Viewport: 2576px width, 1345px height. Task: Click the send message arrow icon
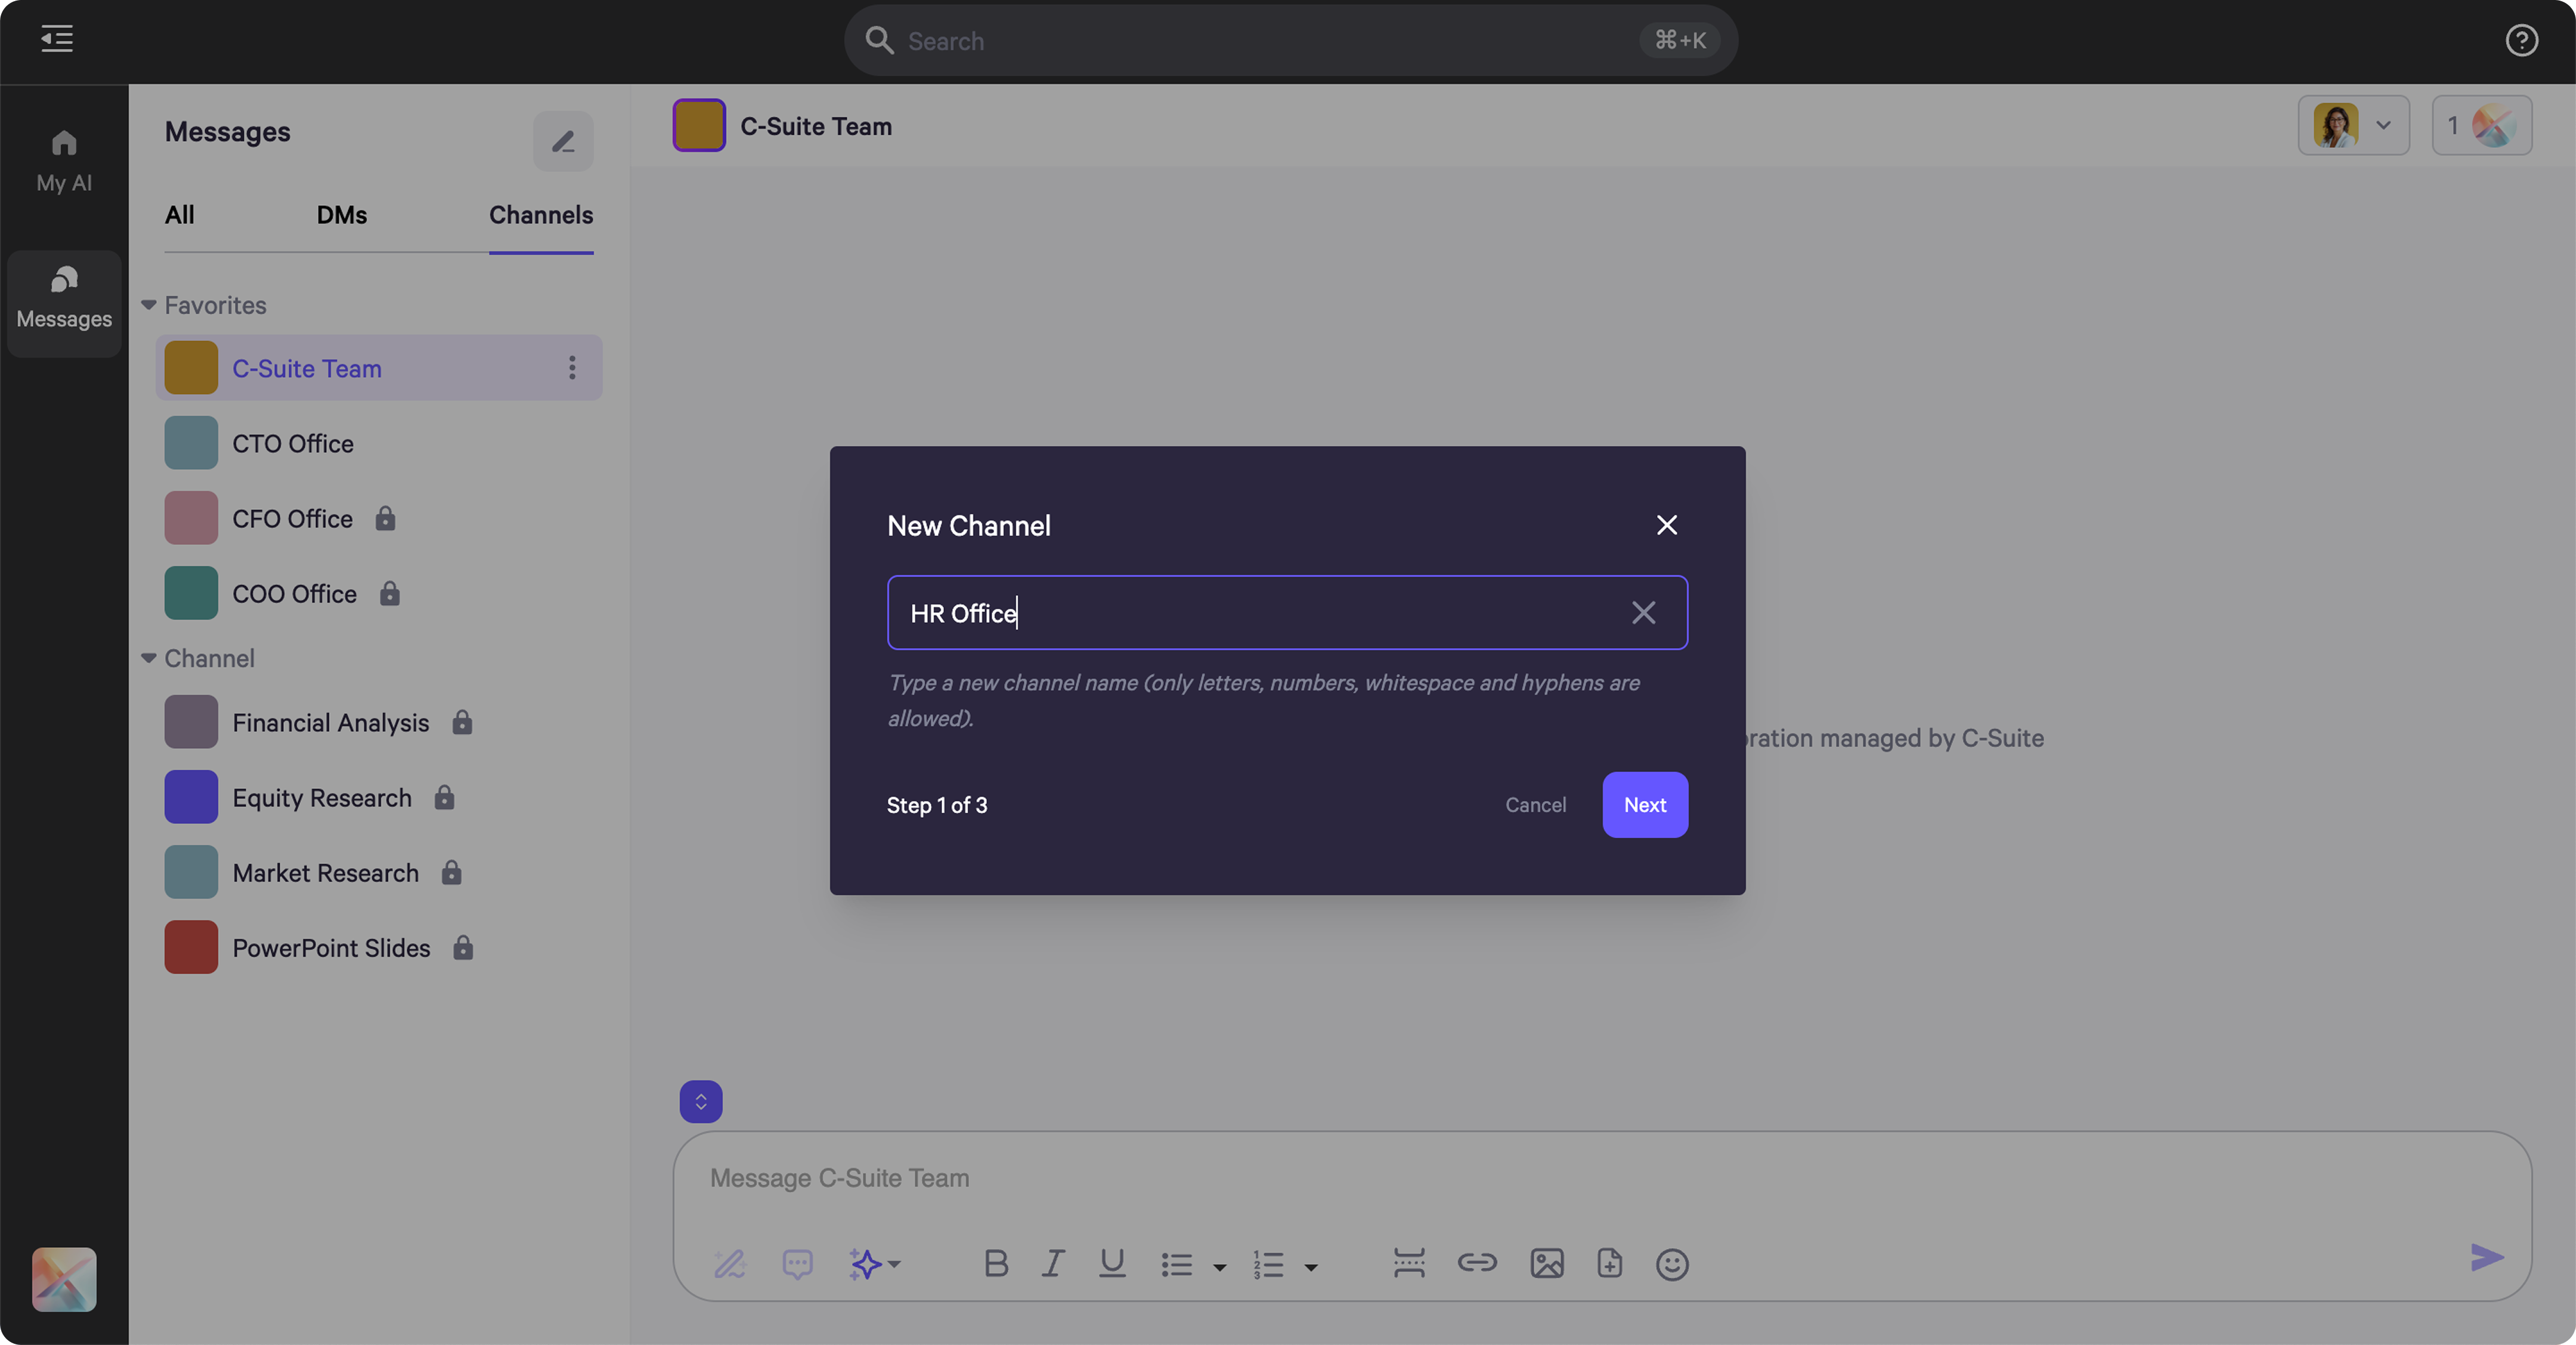(x=2486, y=1257)
